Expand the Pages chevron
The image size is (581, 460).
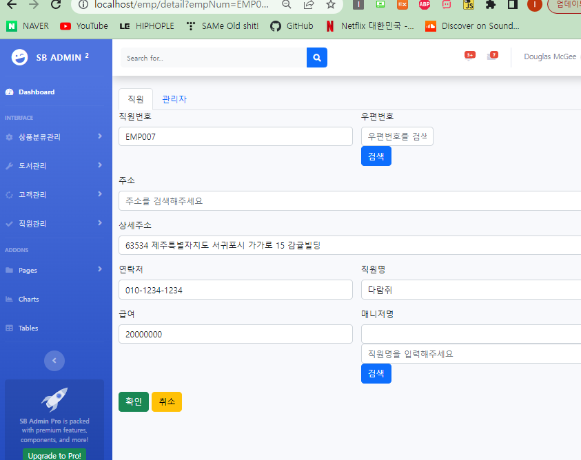click(x=100, y=269)
